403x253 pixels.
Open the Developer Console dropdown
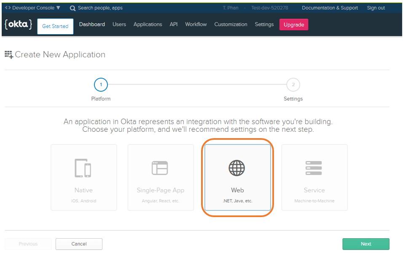coord(32,8)
